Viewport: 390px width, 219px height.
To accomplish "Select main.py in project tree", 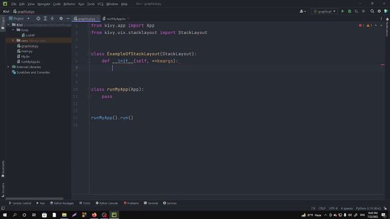I will [27, 51].
